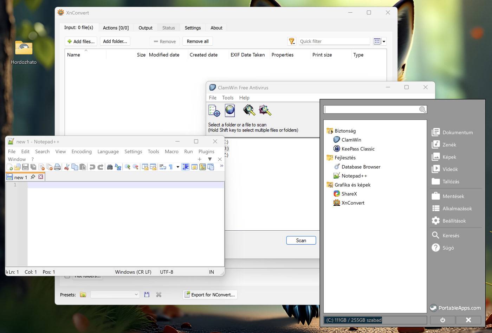Cut selection with the Notepad++ scissors icon
Image resolution: width=492 pixels, height=333 pixels.
point(66,167)
